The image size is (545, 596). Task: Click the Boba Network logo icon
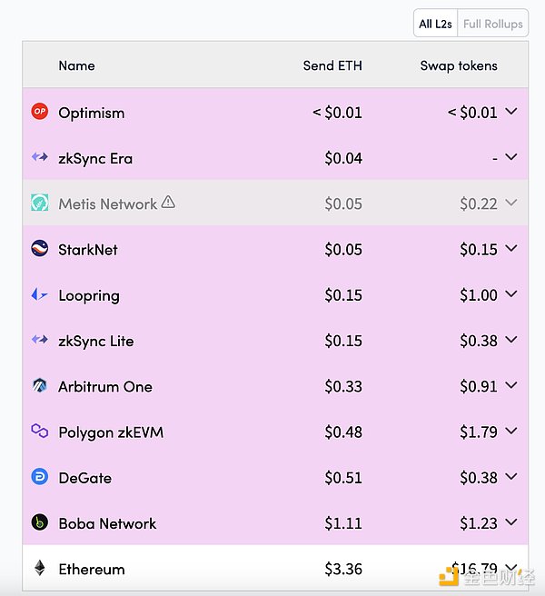pyautogui.click(x=39, y=523)
